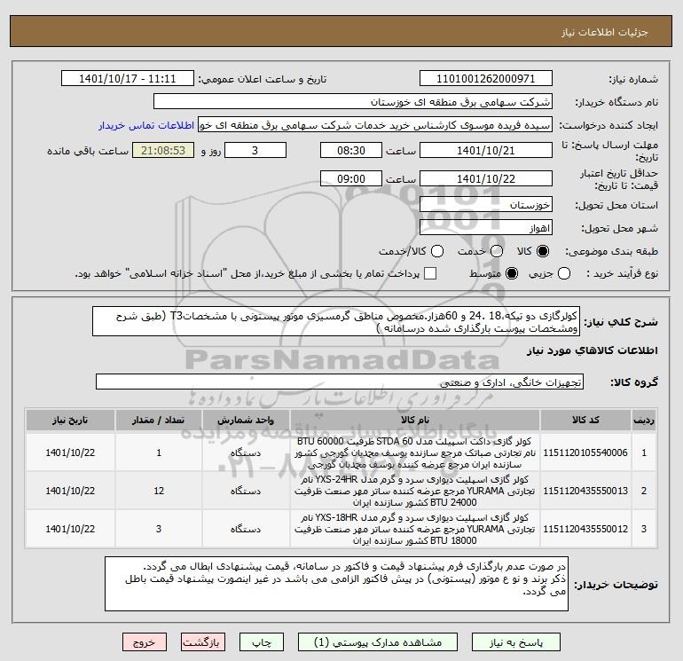Image resolution: width=683 pixels, height=661 pixels.
Task: Click the request creator field سیده فریده موسوی
Action: tap(375, 124)
